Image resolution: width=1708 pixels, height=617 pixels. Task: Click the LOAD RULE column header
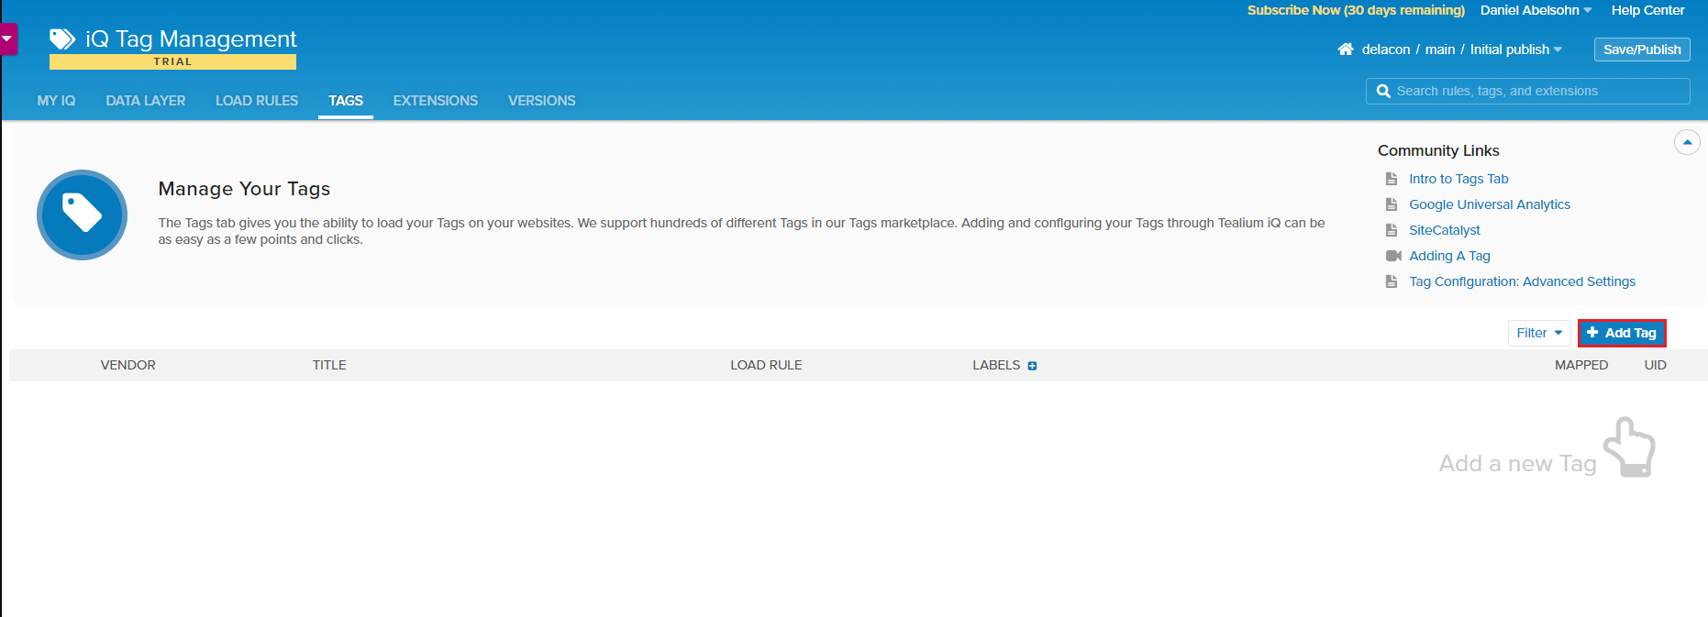[766, 365]
